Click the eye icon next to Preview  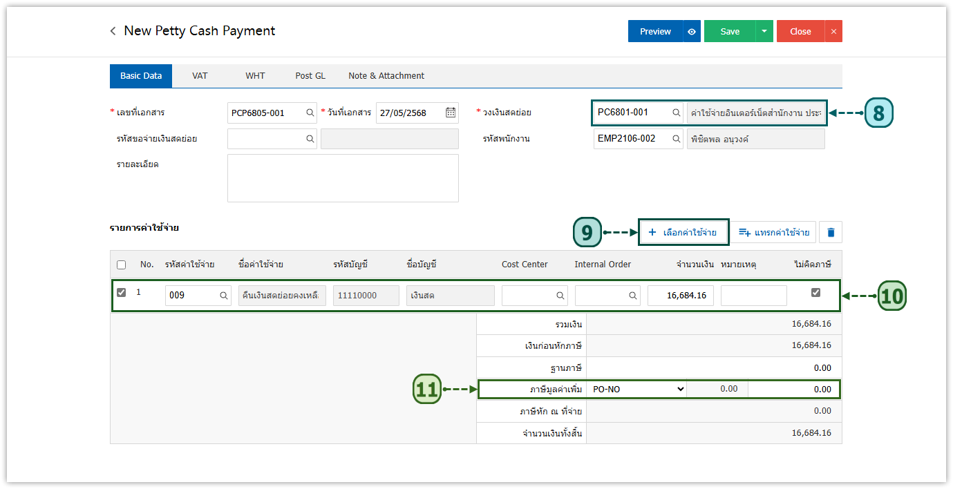pyautogui.click(x=692, y=31)
